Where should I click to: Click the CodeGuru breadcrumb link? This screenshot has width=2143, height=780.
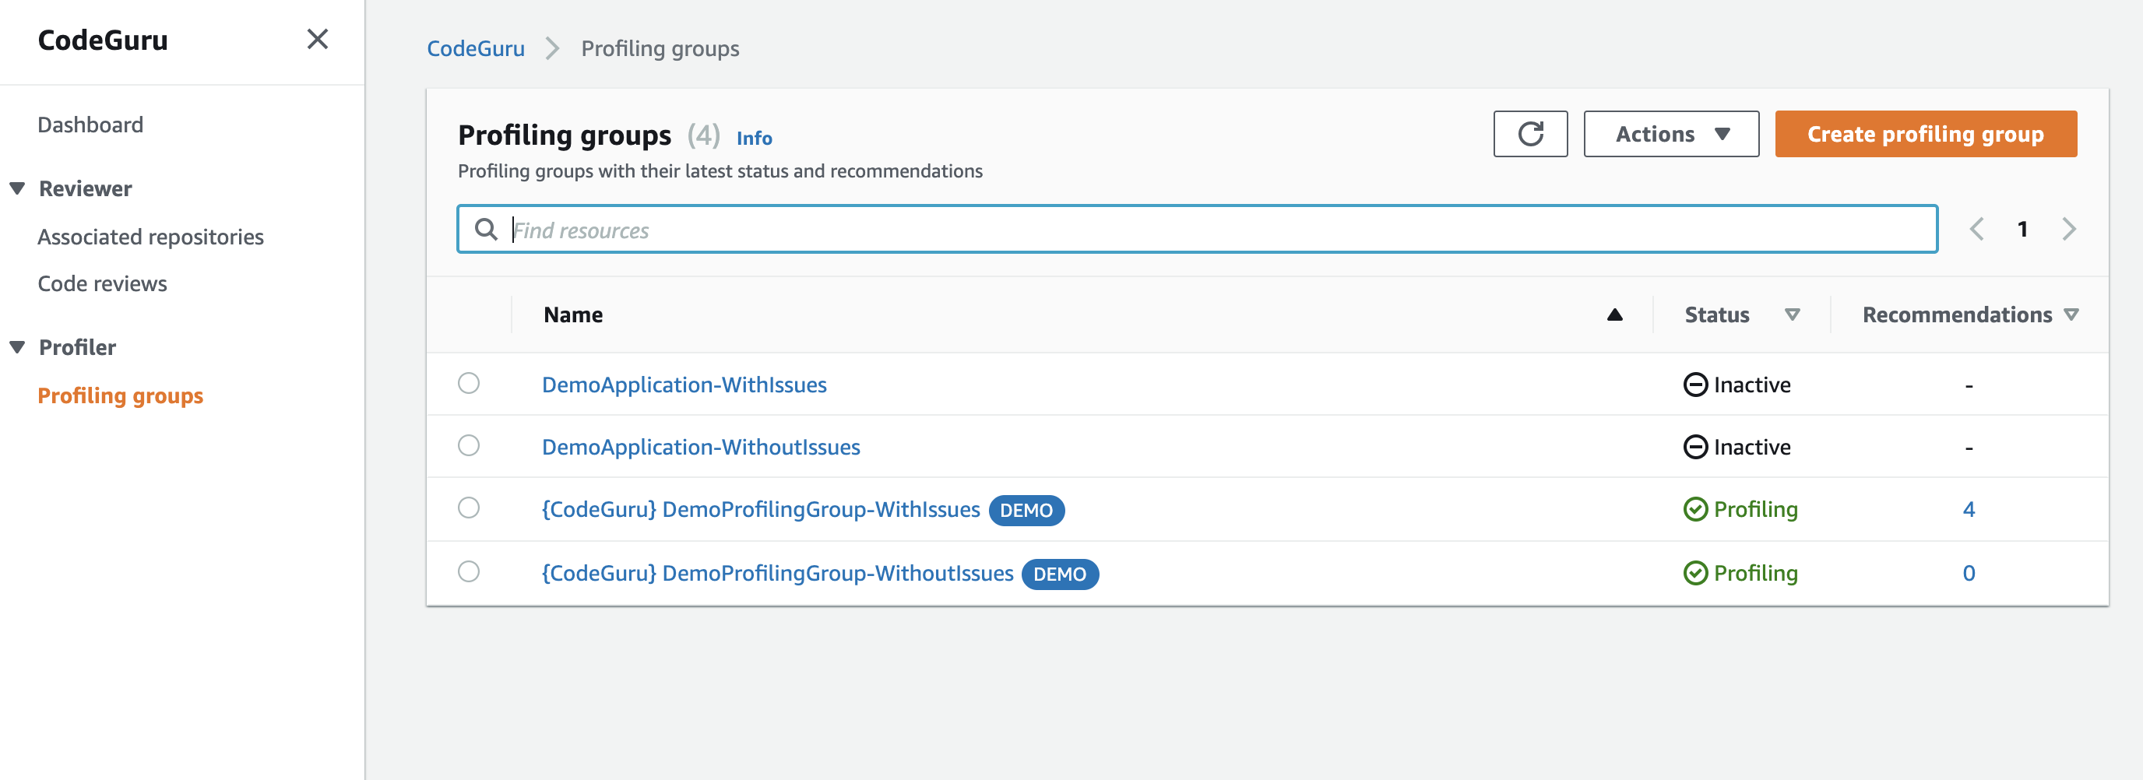tap(476, 48)
